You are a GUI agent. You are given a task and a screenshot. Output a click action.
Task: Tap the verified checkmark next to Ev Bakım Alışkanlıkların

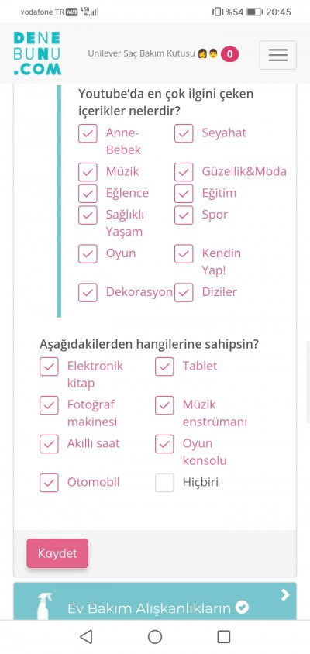[x=242, y=608]
